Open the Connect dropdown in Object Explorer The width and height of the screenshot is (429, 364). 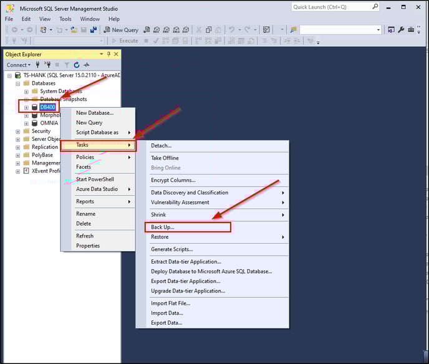[x=18, y=65]
